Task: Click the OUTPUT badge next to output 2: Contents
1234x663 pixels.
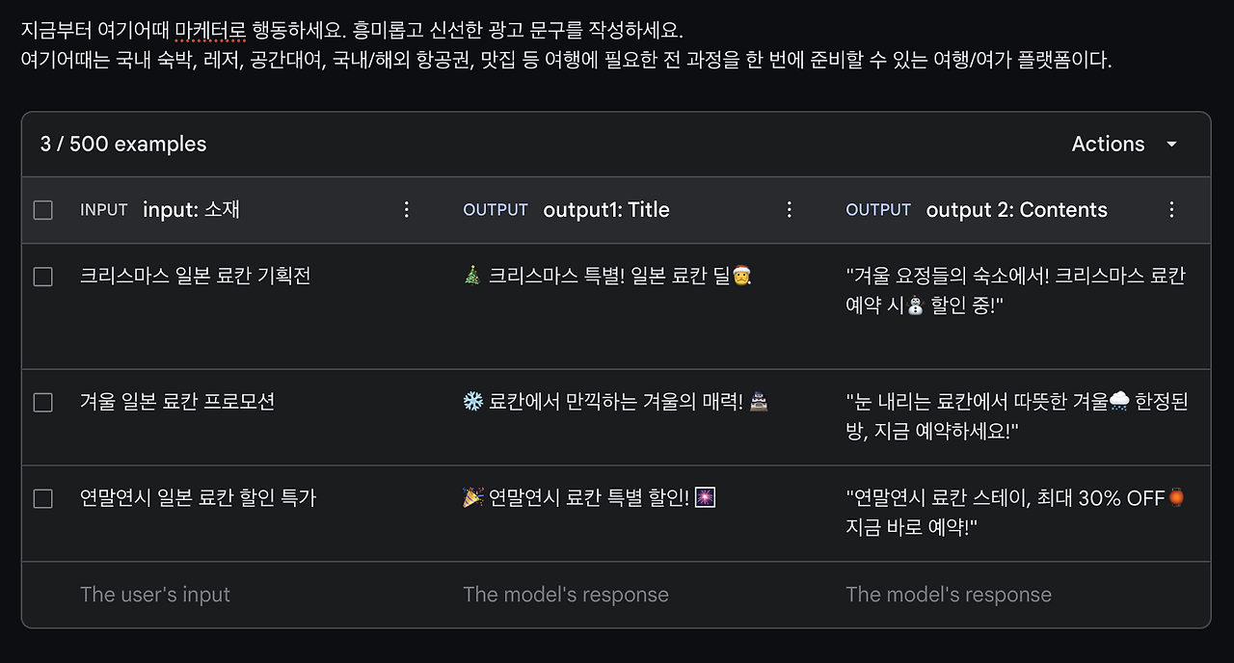Action: pyautogui.click(x=878, y=209)
